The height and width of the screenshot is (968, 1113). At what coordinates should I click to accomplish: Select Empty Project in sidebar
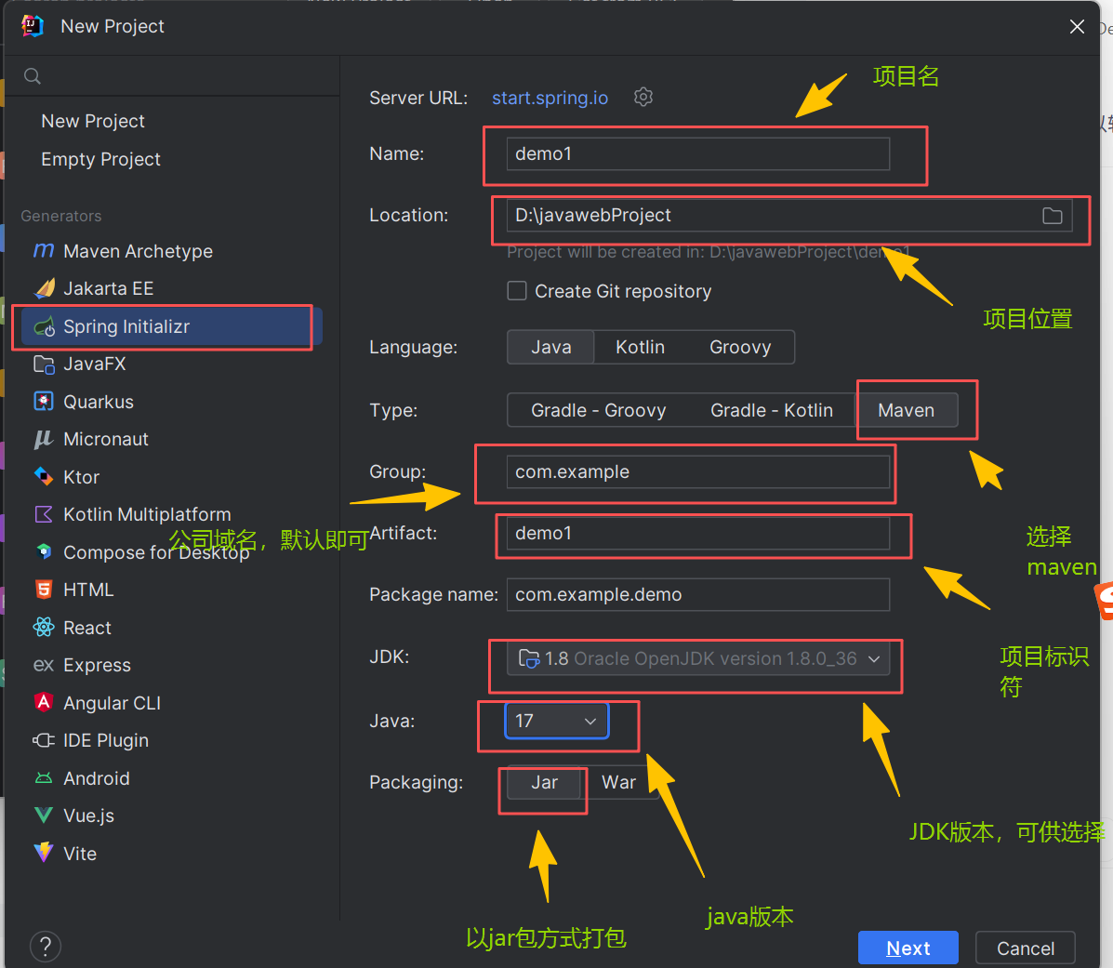click(100, 159)
